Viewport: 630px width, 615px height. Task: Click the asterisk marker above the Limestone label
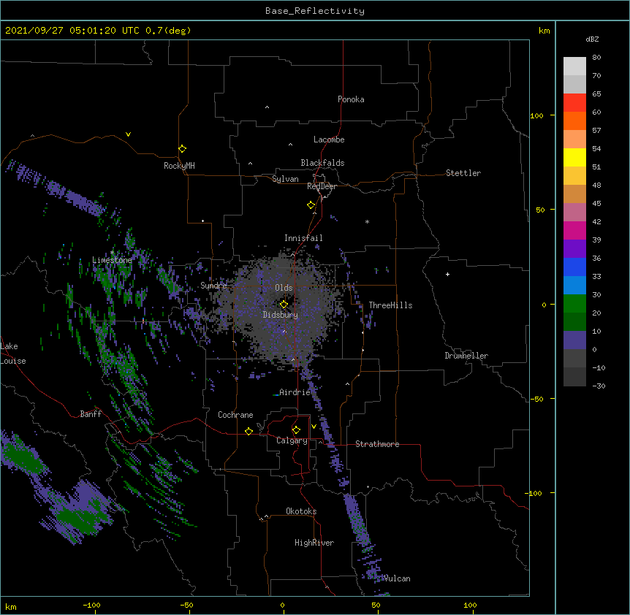click(112, 253)
